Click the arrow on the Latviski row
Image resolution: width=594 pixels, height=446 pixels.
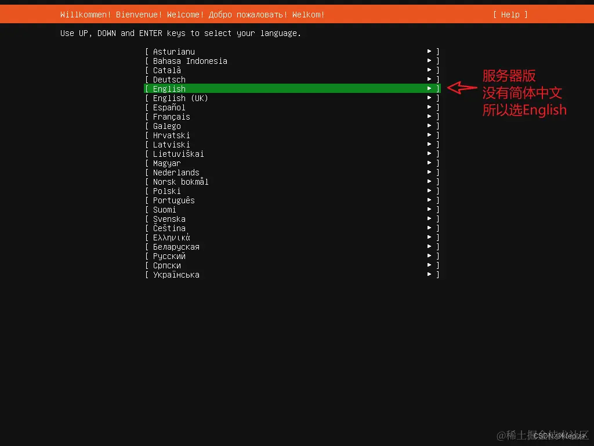pyautogui.click(x=429, y=144)
